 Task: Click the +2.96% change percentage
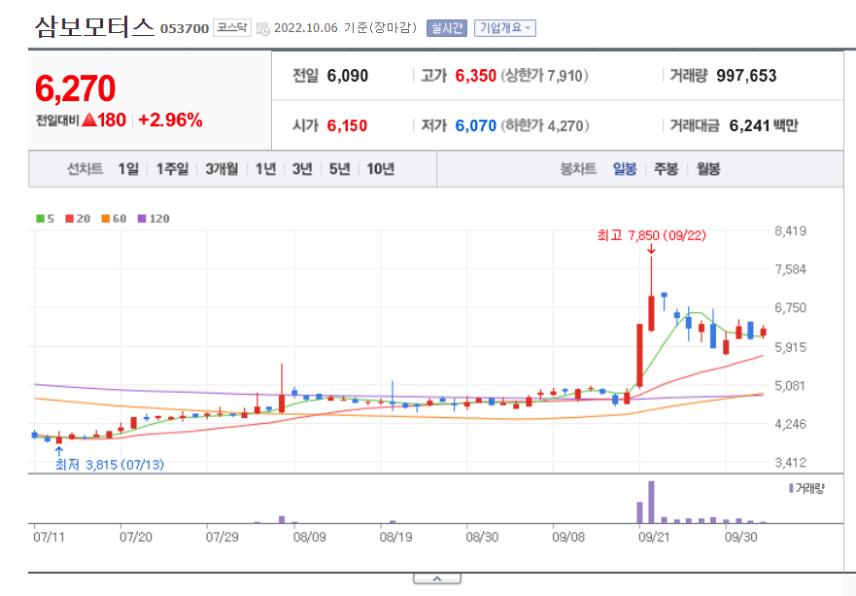(x=170, y=120)
